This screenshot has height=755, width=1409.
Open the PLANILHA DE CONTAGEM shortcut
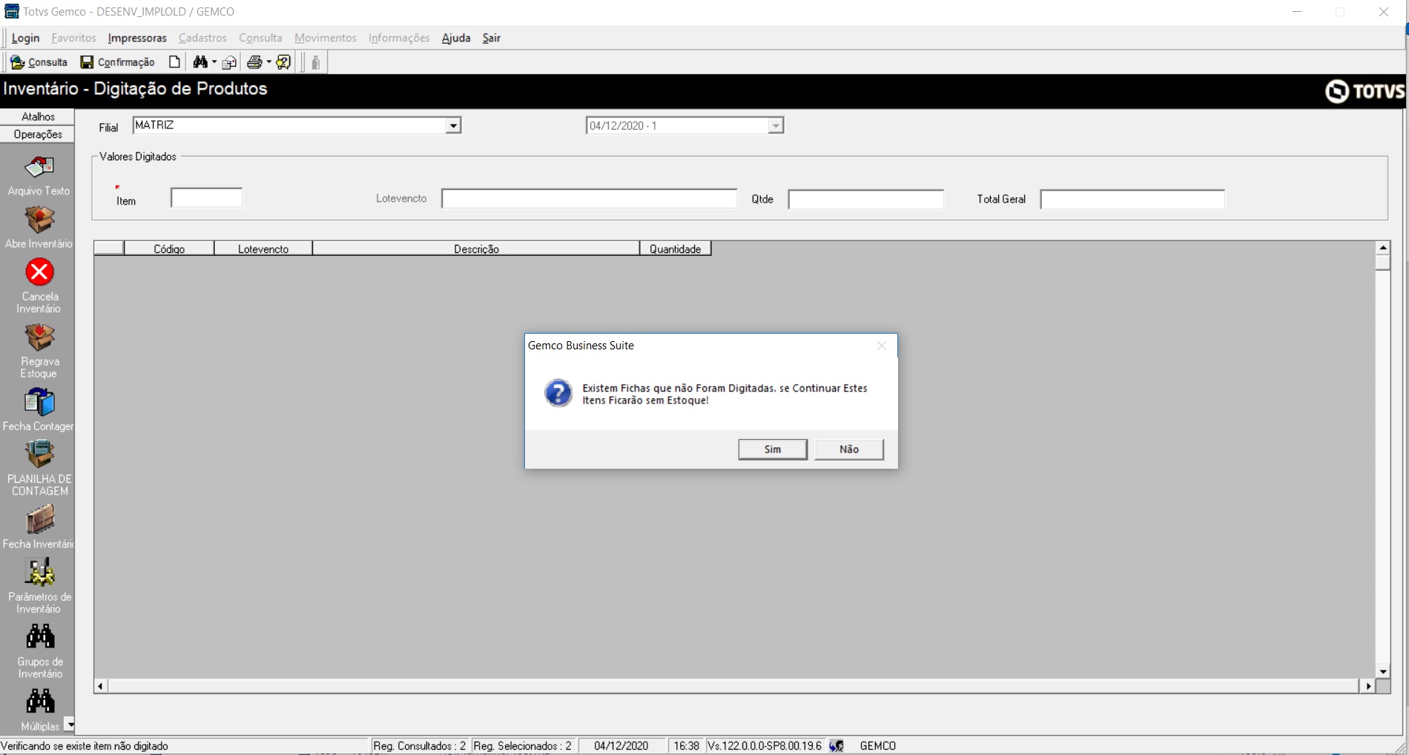(x=39, y=454)
